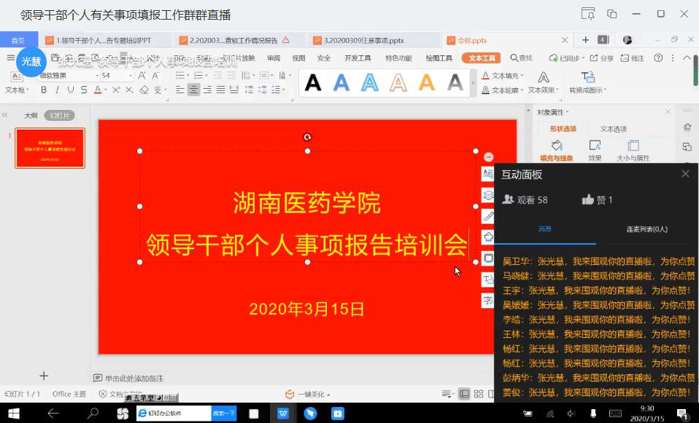Underline the selected text
This screenshot has width=699, height=423.
[x=71, y=90]
